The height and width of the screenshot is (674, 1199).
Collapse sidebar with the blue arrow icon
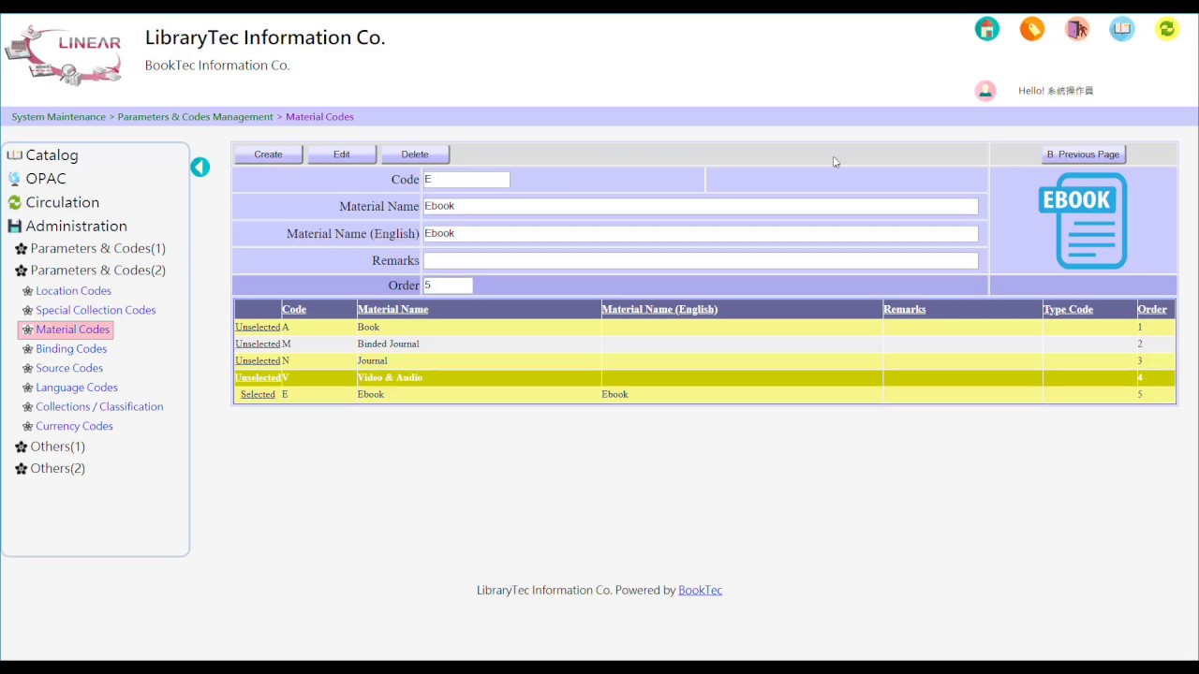[200, 167]
